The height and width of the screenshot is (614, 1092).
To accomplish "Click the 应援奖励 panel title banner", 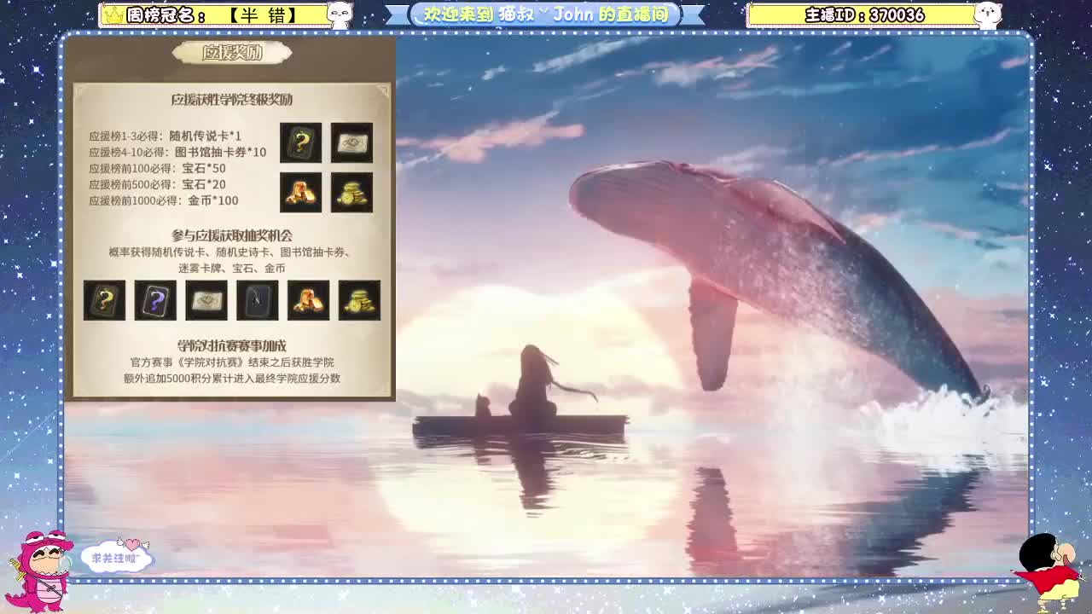I will point(232,53).
